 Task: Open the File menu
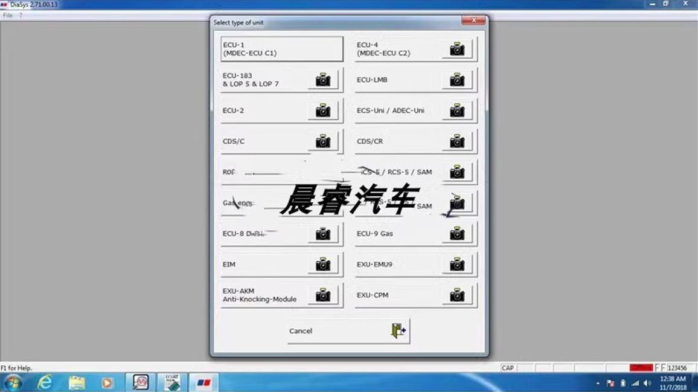(x=8, y=15)
